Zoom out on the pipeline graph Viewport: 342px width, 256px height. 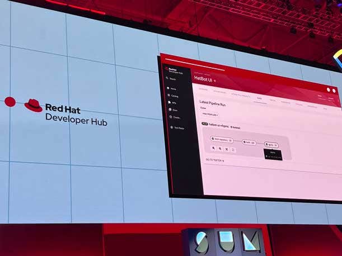tap(220, 149)
